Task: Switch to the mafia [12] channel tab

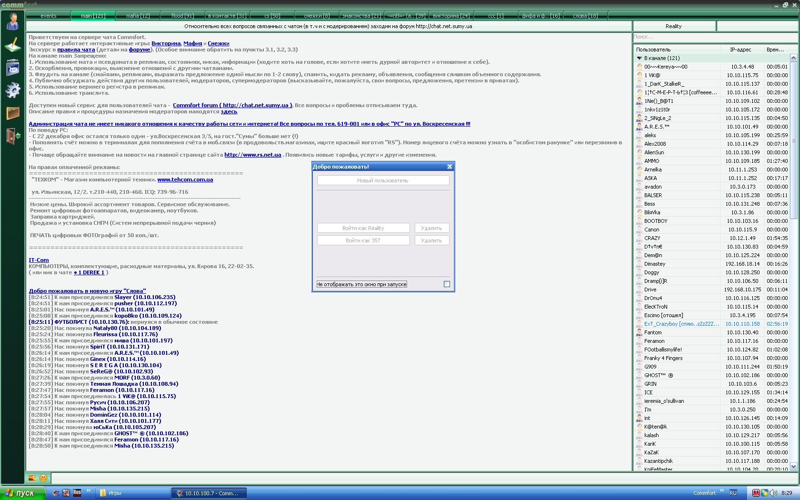Action: (138, 16)
